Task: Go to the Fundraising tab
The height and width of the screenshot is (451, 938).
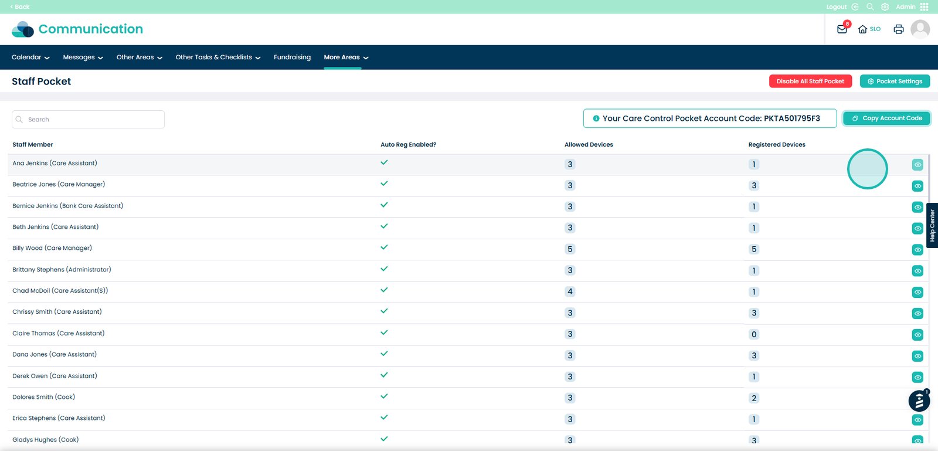Action: click(292, 57)
